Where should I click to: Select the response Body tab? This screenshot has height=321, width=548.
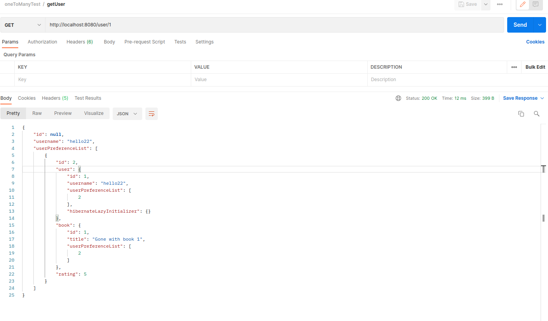point(6,98)
